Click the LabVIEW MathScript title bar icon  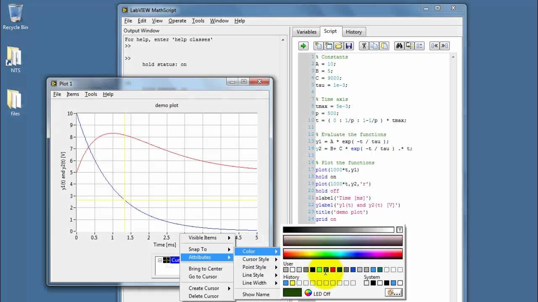click(125, 10)
